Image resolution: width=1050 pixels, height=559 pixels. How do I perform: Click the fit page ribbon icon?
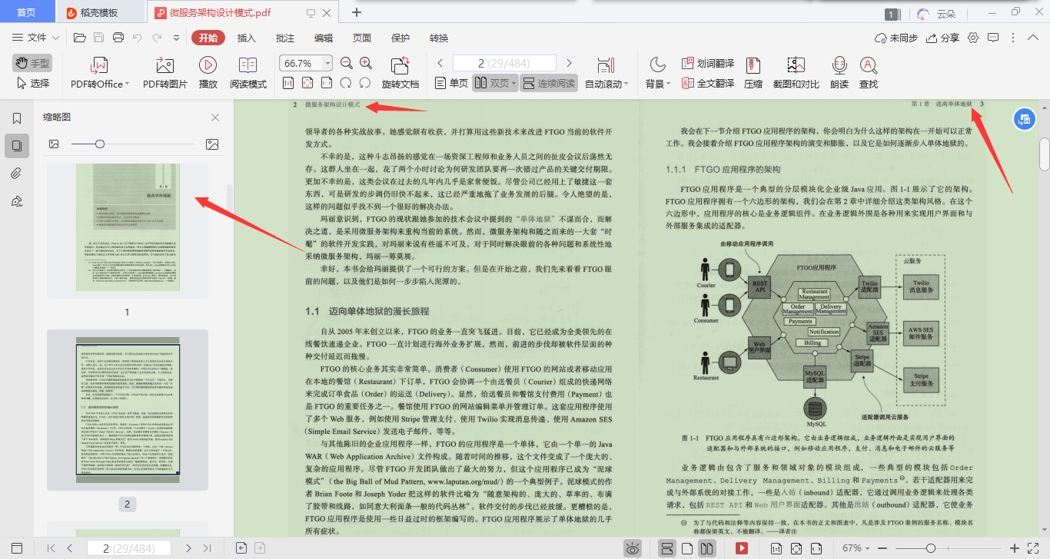[x=307, y=83]
